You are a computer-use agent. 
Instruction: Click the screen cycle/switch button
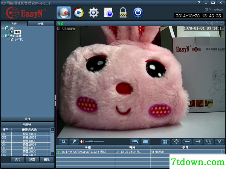coord(209,142)
